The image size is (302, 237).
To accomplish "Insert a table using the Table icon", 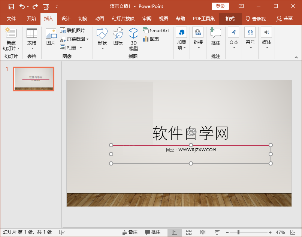I will 32,34.
